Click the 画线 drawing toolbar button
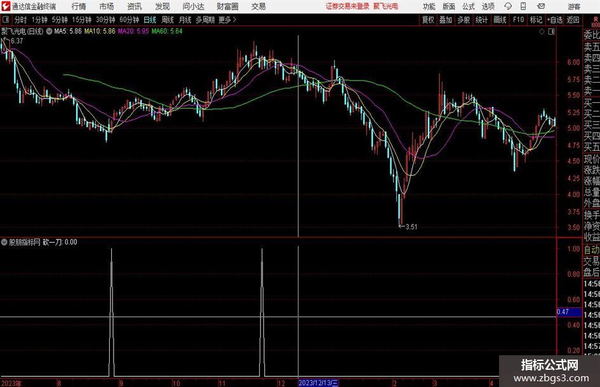The height and width of the screenshot is (387, 600). [x=500, y=20]
